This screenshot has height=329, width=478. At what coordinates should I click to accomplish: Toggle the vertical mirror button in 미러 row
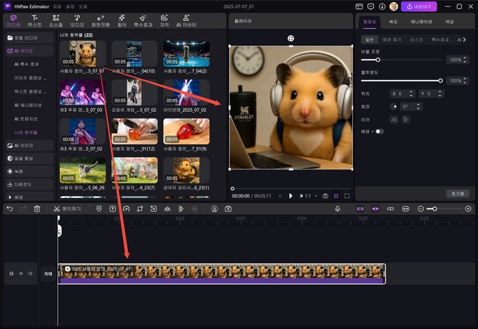point(405,120)
